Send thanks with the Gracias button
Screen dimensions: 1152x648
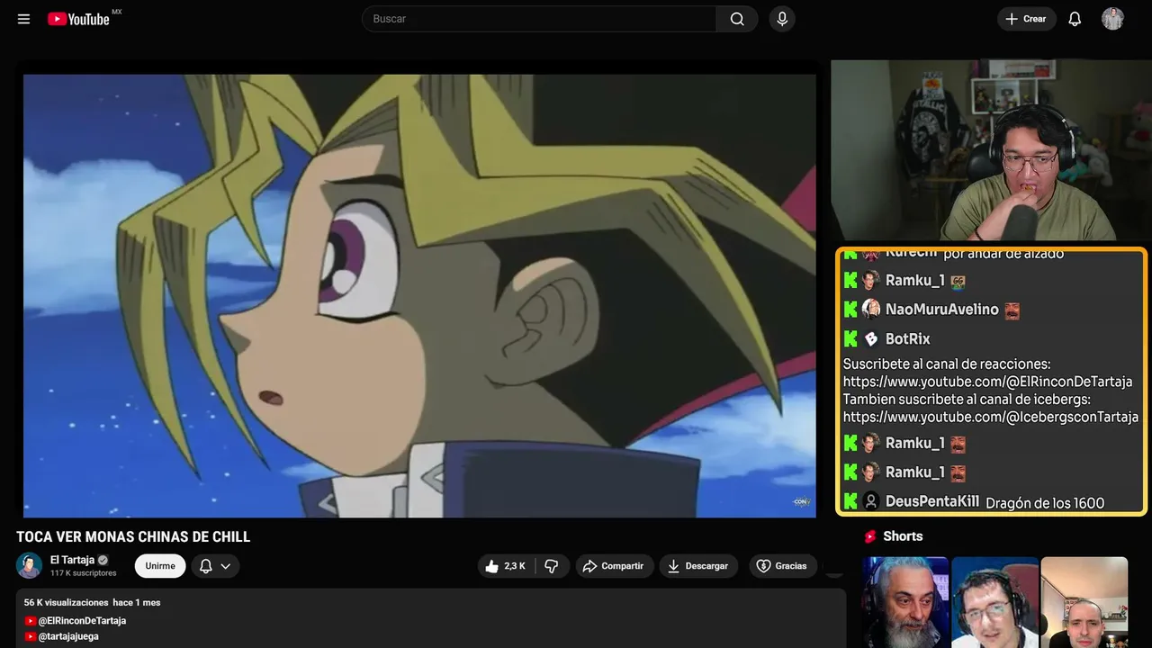pos(782,566)
